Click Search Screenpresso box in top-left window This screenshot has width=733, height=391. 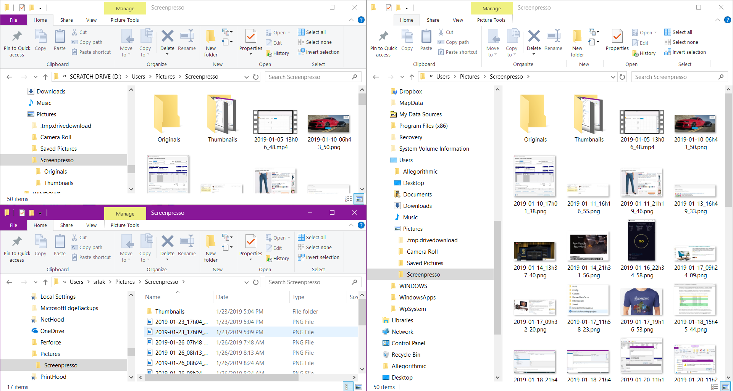point(313,77)
